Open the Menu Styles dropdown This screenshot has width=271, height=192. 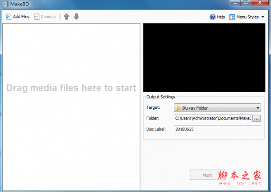[247, 17]
